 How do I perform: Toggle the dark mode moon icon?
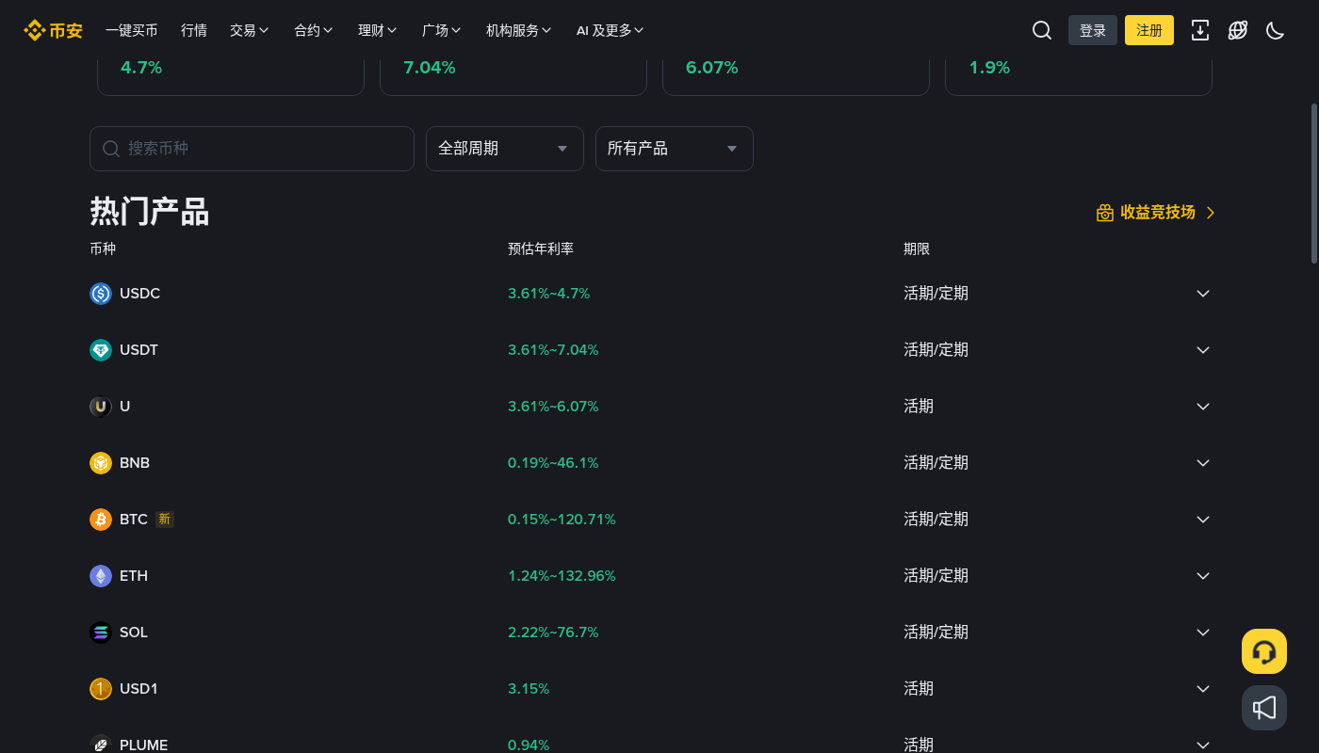tap(1276, 30)
